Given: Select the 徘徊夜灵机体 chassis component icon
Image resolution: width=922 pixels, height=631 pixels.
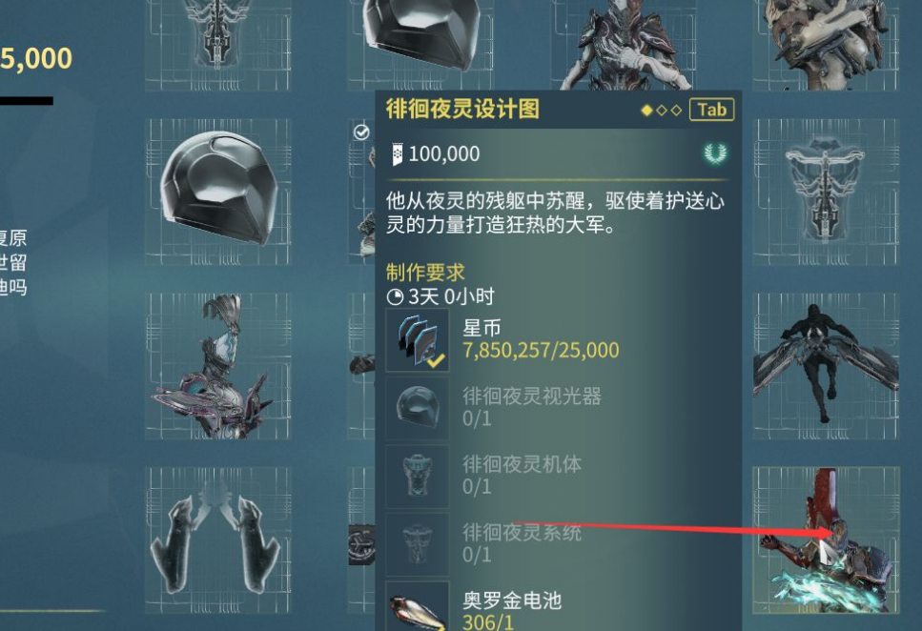Looking at the screenshot, I should tap(418, 477).
